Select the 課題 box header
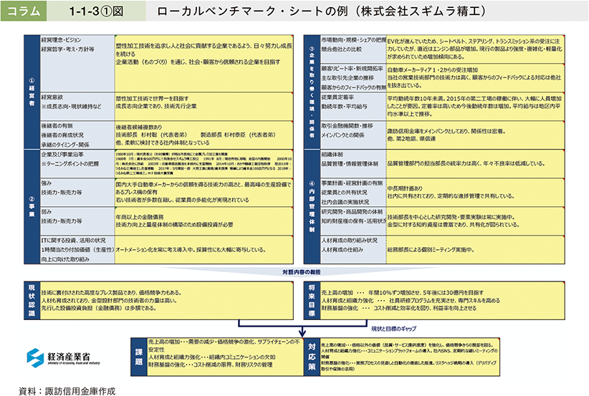Image resolution: width=589 pixels, height=396 pixels. tap(138, 357)
